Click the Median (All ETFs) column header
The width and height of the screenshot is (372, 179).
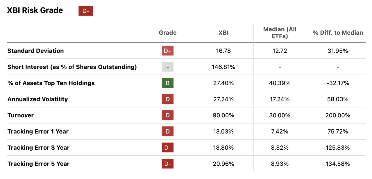point(280,33)
